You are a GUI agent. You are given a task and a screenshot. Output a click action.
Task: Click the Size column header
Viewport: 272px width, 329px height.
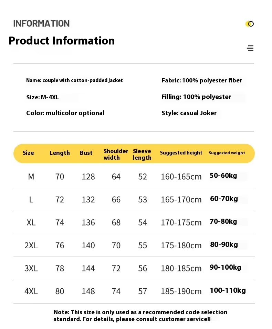(x=28, y=153)
